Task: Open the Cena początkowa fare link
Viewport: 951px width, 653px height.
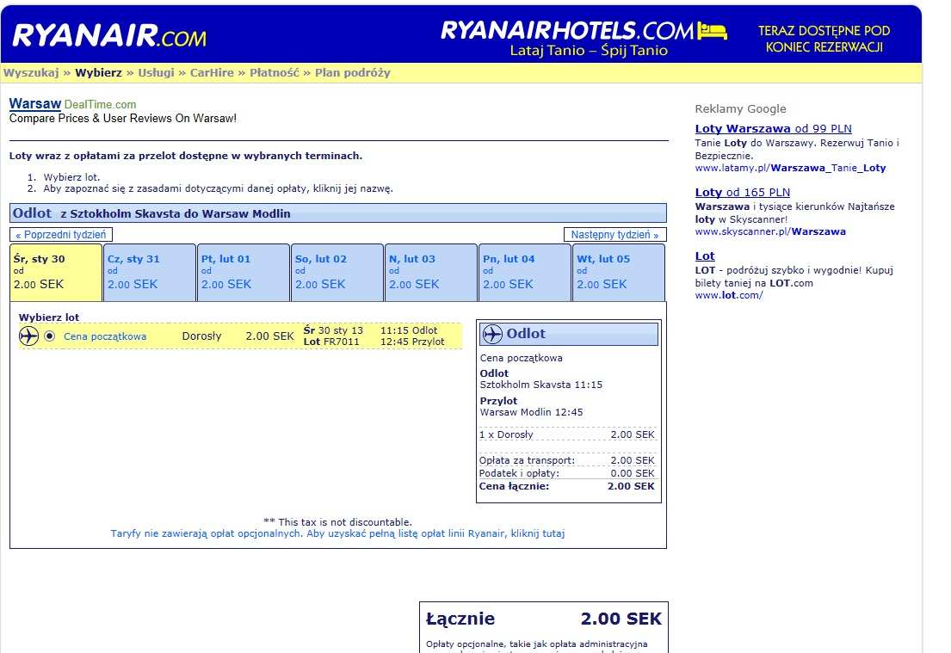Action: [105, 336]
